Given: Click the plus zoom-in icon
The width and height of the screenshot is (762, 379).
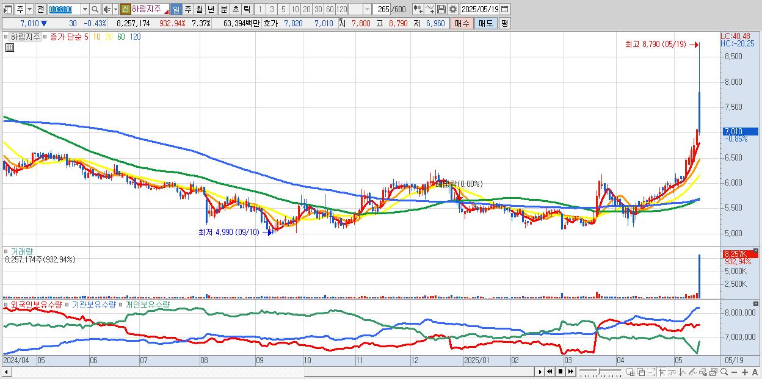Looking at the screenshot, I should (x=745, y=372).
